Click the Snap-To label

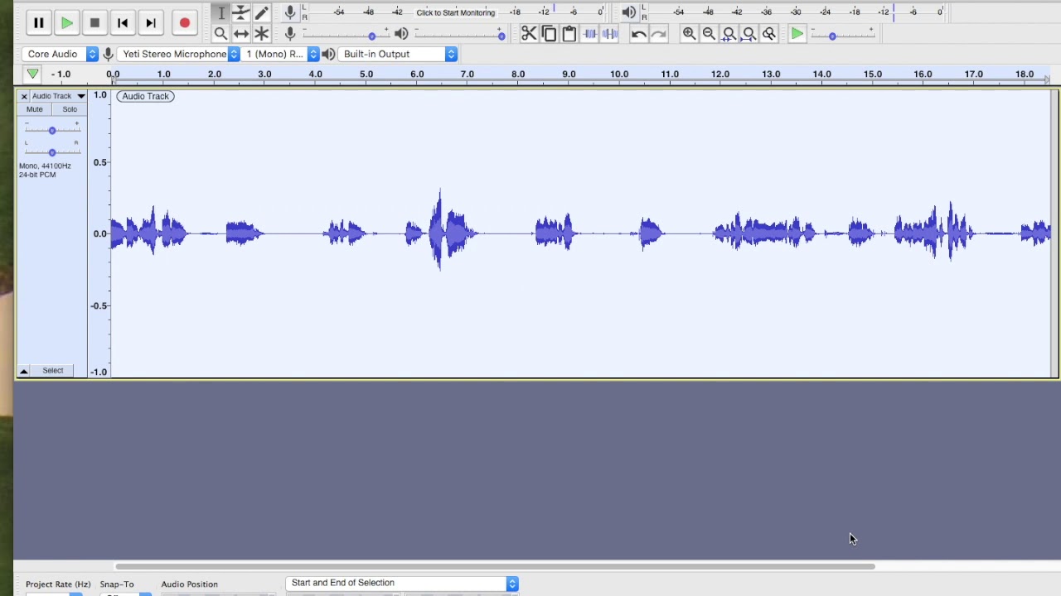click(x=117, y=584)
